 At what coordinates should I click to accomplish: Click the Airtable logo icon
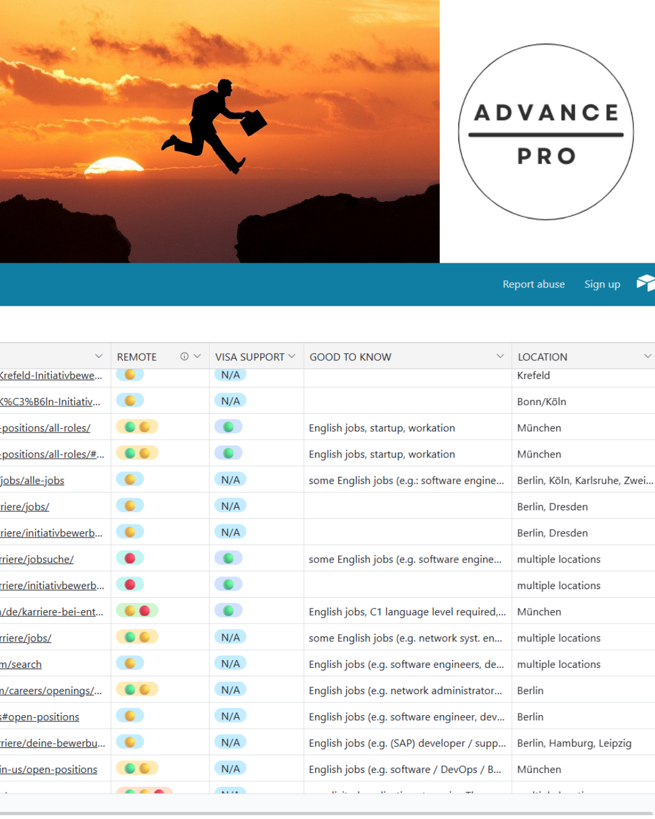(646, 283)
